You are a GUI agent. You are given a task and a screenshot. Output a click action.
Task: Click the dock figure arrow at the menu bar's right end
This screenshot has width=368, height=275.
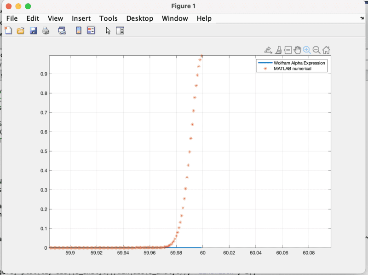point(362,18)
